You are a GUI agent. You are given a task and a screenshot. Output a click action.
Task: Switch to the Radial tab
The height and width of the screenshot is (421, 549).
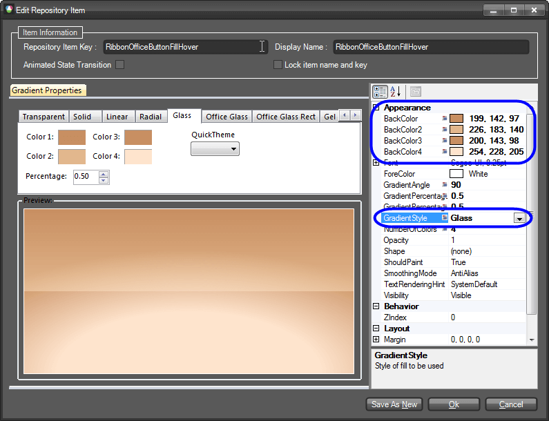(x=151, y=117)
